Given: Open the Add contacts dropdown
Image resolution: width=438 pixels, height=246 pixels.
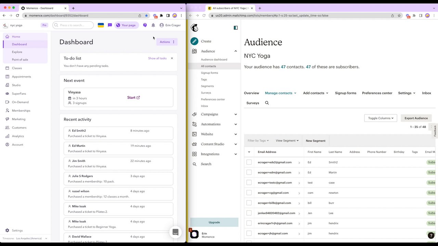Looking at the screenshot, I should tap(315, 93).
